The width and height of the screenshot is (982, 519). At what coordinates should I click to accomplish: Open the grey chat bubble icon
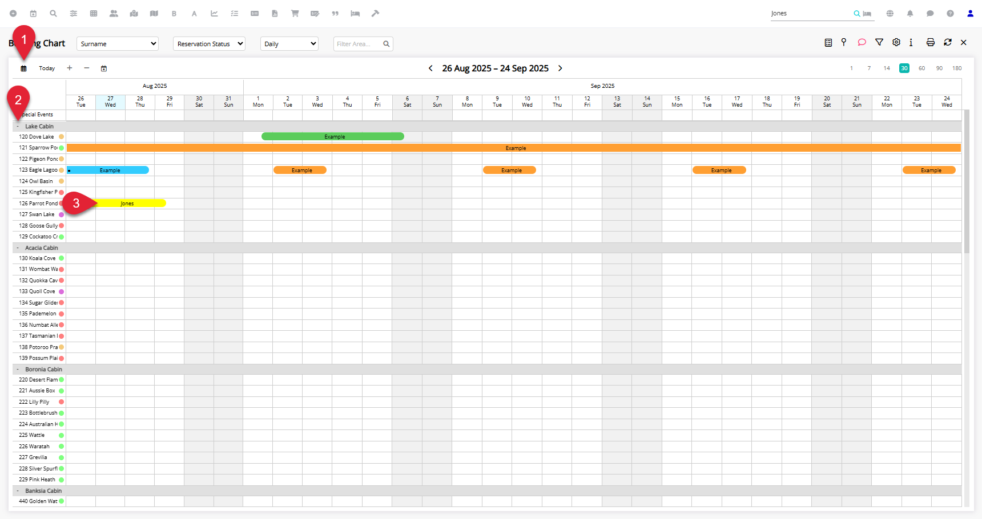coord(930,13)
